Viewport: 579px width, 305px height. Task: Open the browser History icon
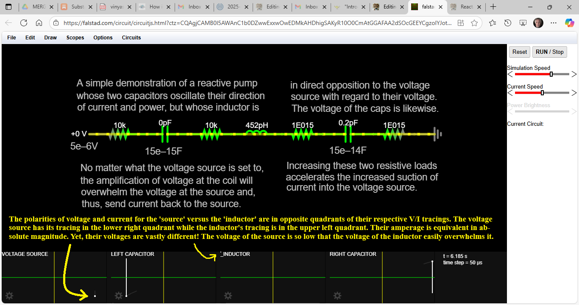click(x=508, y=23)
